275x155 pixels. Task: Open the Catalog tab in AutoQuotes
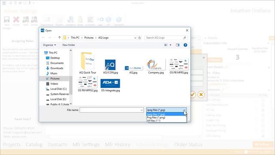34,145
